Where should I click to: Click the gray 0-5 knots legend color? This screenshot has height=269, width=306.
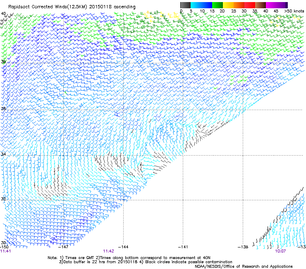click(x=185, y=5)
